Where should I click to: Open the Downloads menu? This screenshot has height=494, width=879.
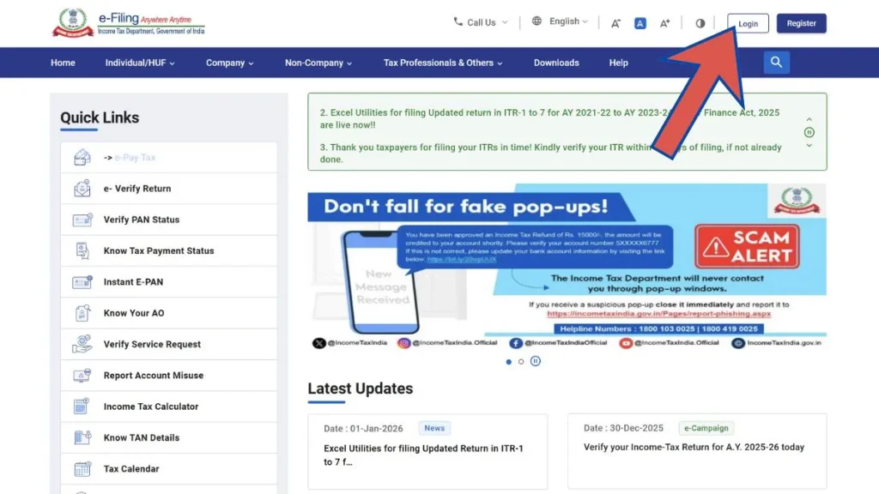click(x=555, y=62)
